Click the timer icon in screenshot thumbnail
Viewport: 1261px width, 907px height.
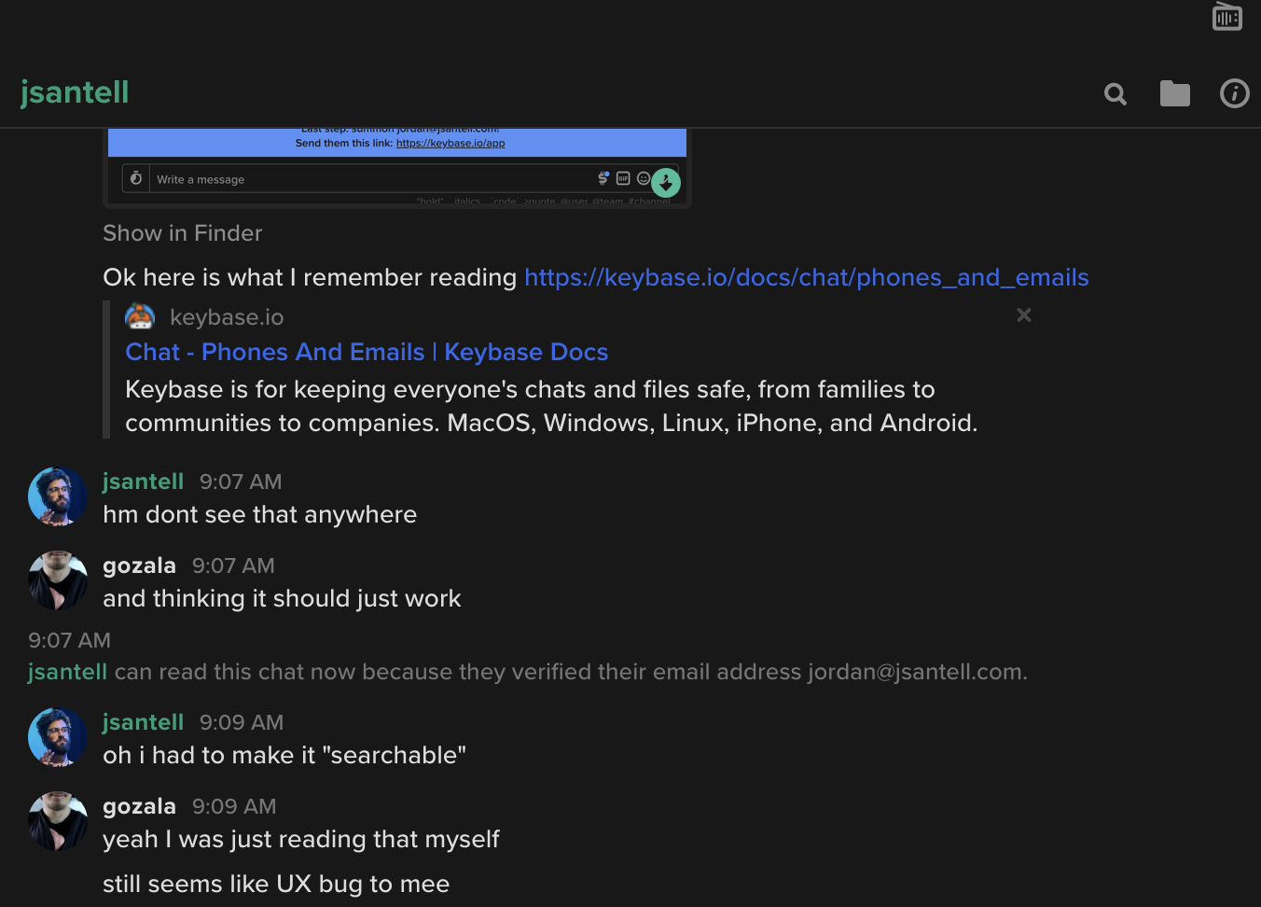coord(136,178)
